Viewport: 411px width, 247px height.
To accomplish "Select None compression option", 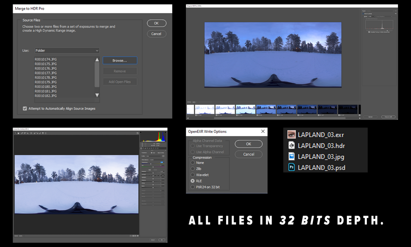I will (193, 163).
